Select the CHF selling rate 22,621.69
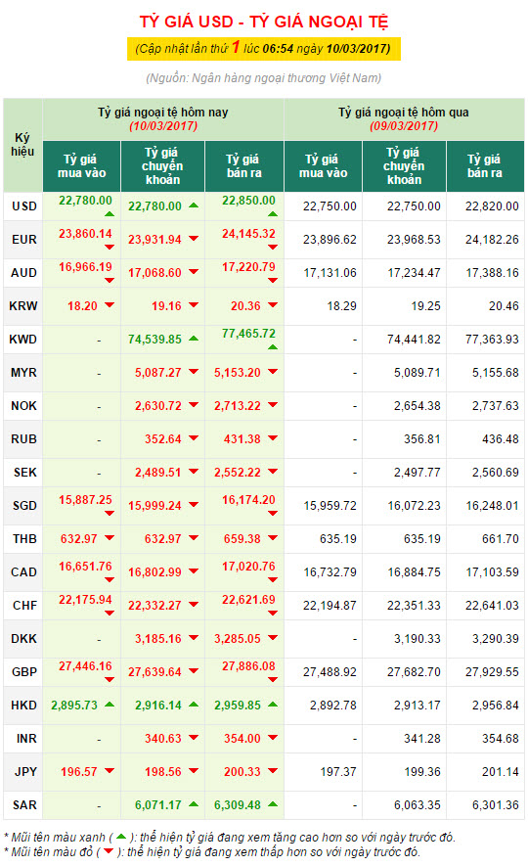 point(248,600)
